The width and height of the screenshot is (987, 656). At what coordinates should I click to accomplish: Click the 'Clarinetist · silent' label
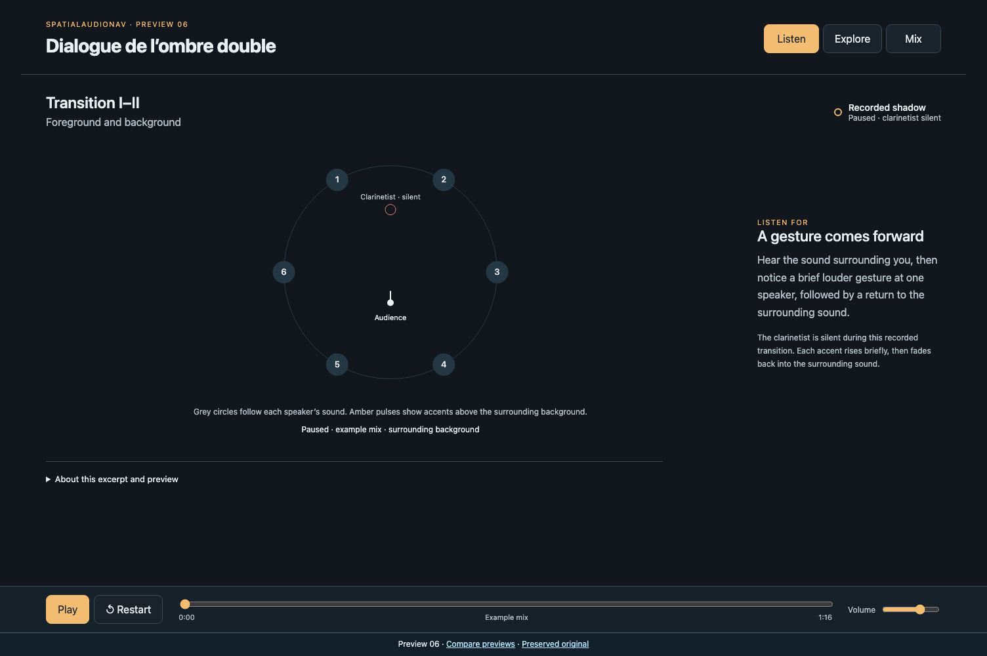click(390, 197)
